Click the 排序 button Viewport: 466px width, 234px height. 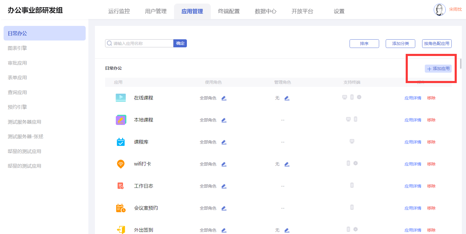point(364,43)
